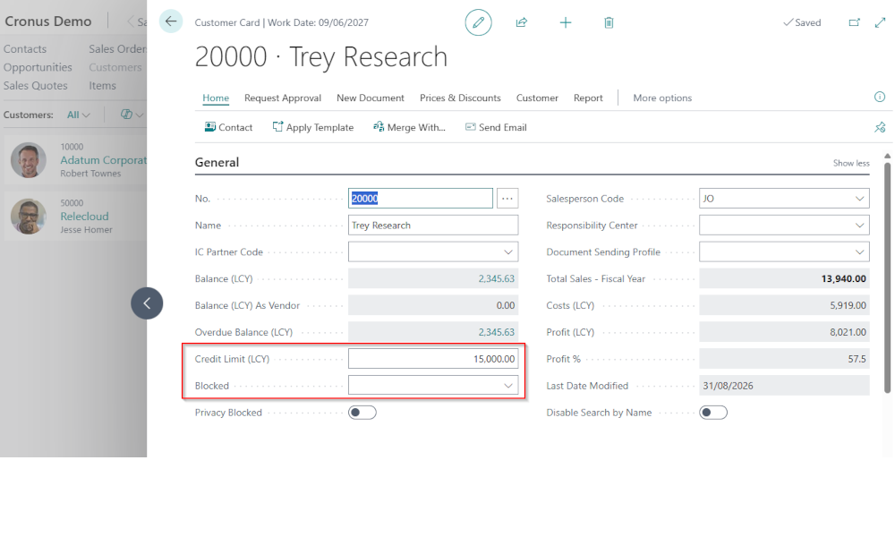The image size is (895, 537).
Task: Click the round collapse chevron button
Action: (147, 303)
